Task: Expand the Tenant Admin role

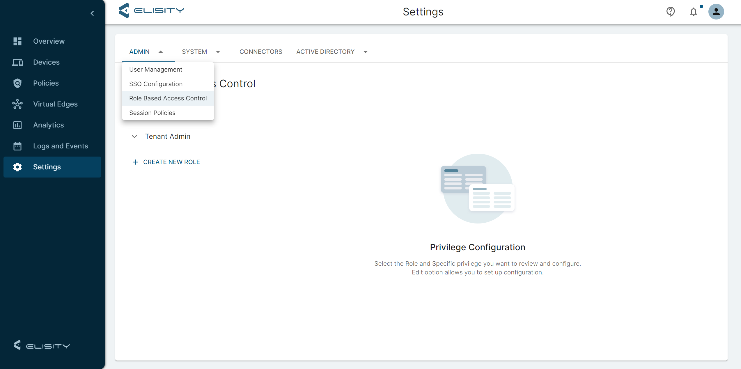Action: tap(134, 136)
